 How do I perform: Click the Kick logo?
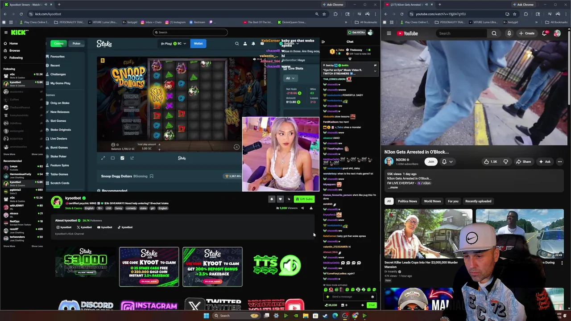pos(20,32)
